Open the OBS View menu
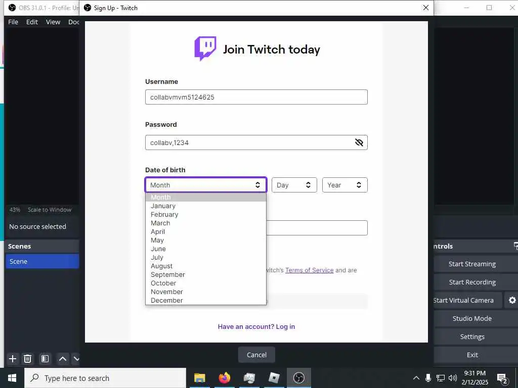518x388 pixels. tap(53, 22)
